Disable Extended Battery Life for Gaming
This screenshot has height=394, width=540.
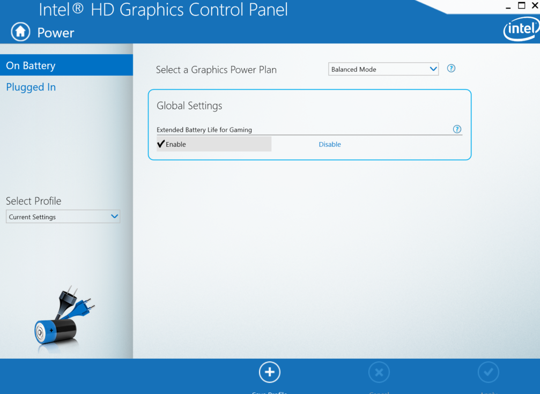(x=330, y=144)
